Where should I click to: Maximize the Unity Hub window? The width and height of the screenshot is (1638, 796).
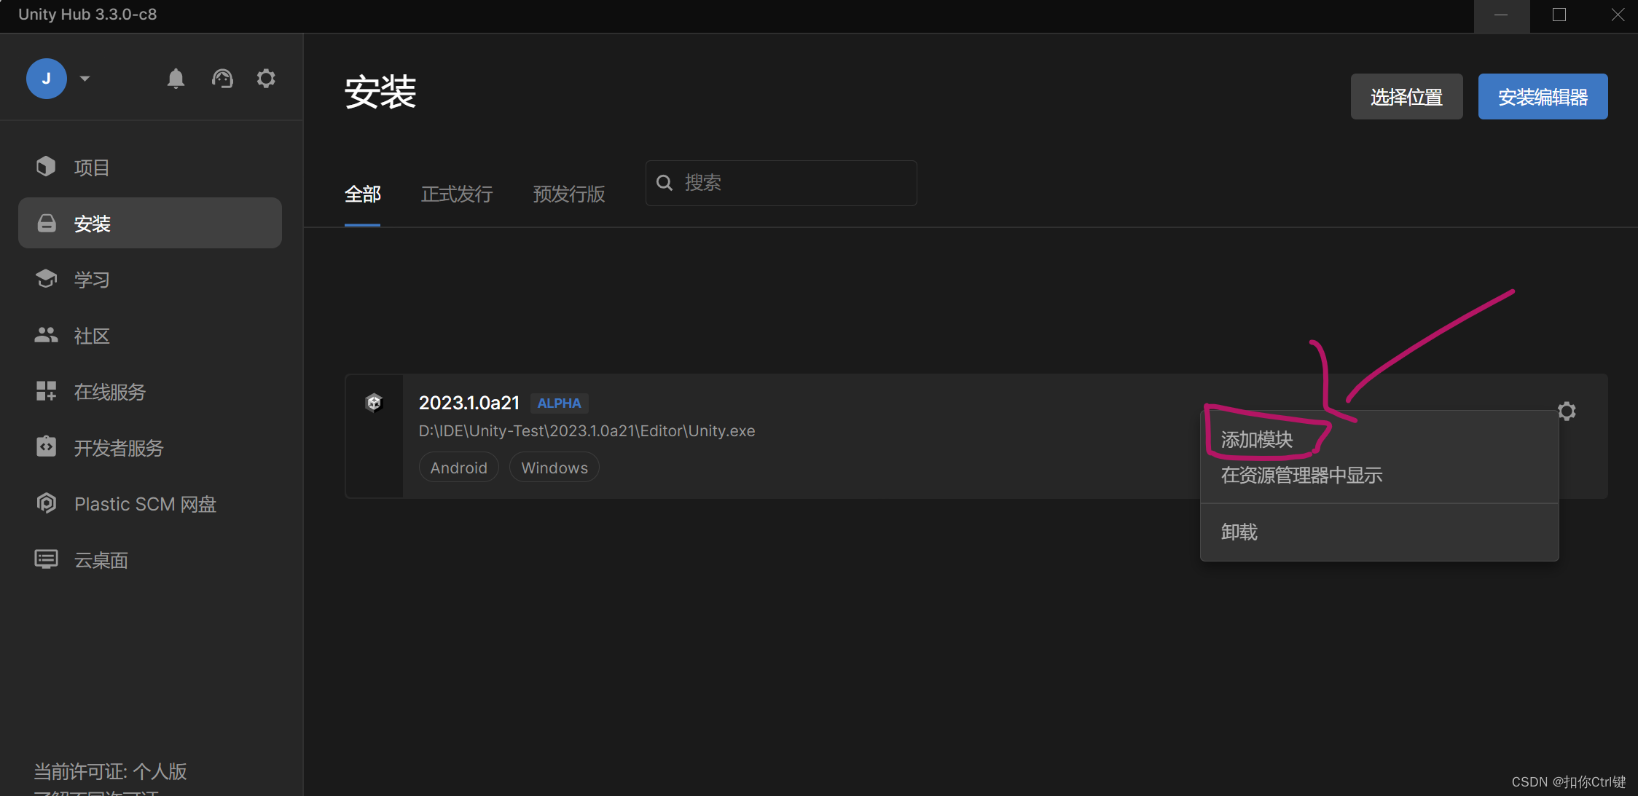point(1559,15)
